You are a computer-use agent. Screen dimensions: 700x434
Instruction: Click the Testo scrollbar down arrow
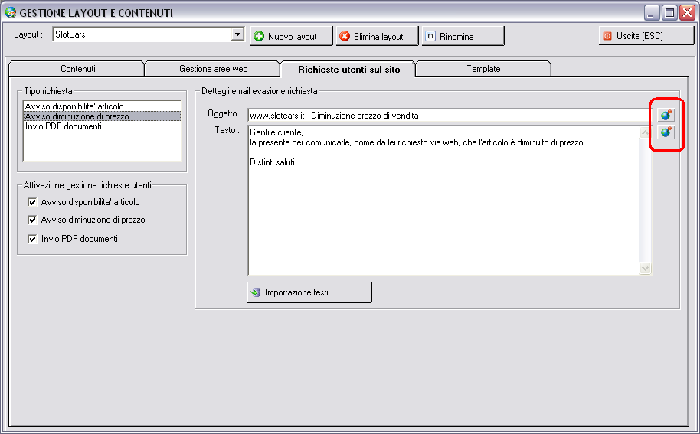(x=645, y=268)
